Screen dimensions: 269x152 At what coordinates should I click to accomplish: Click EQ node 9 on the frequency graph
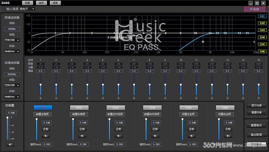pyautogui.click(x=181, y=33)
